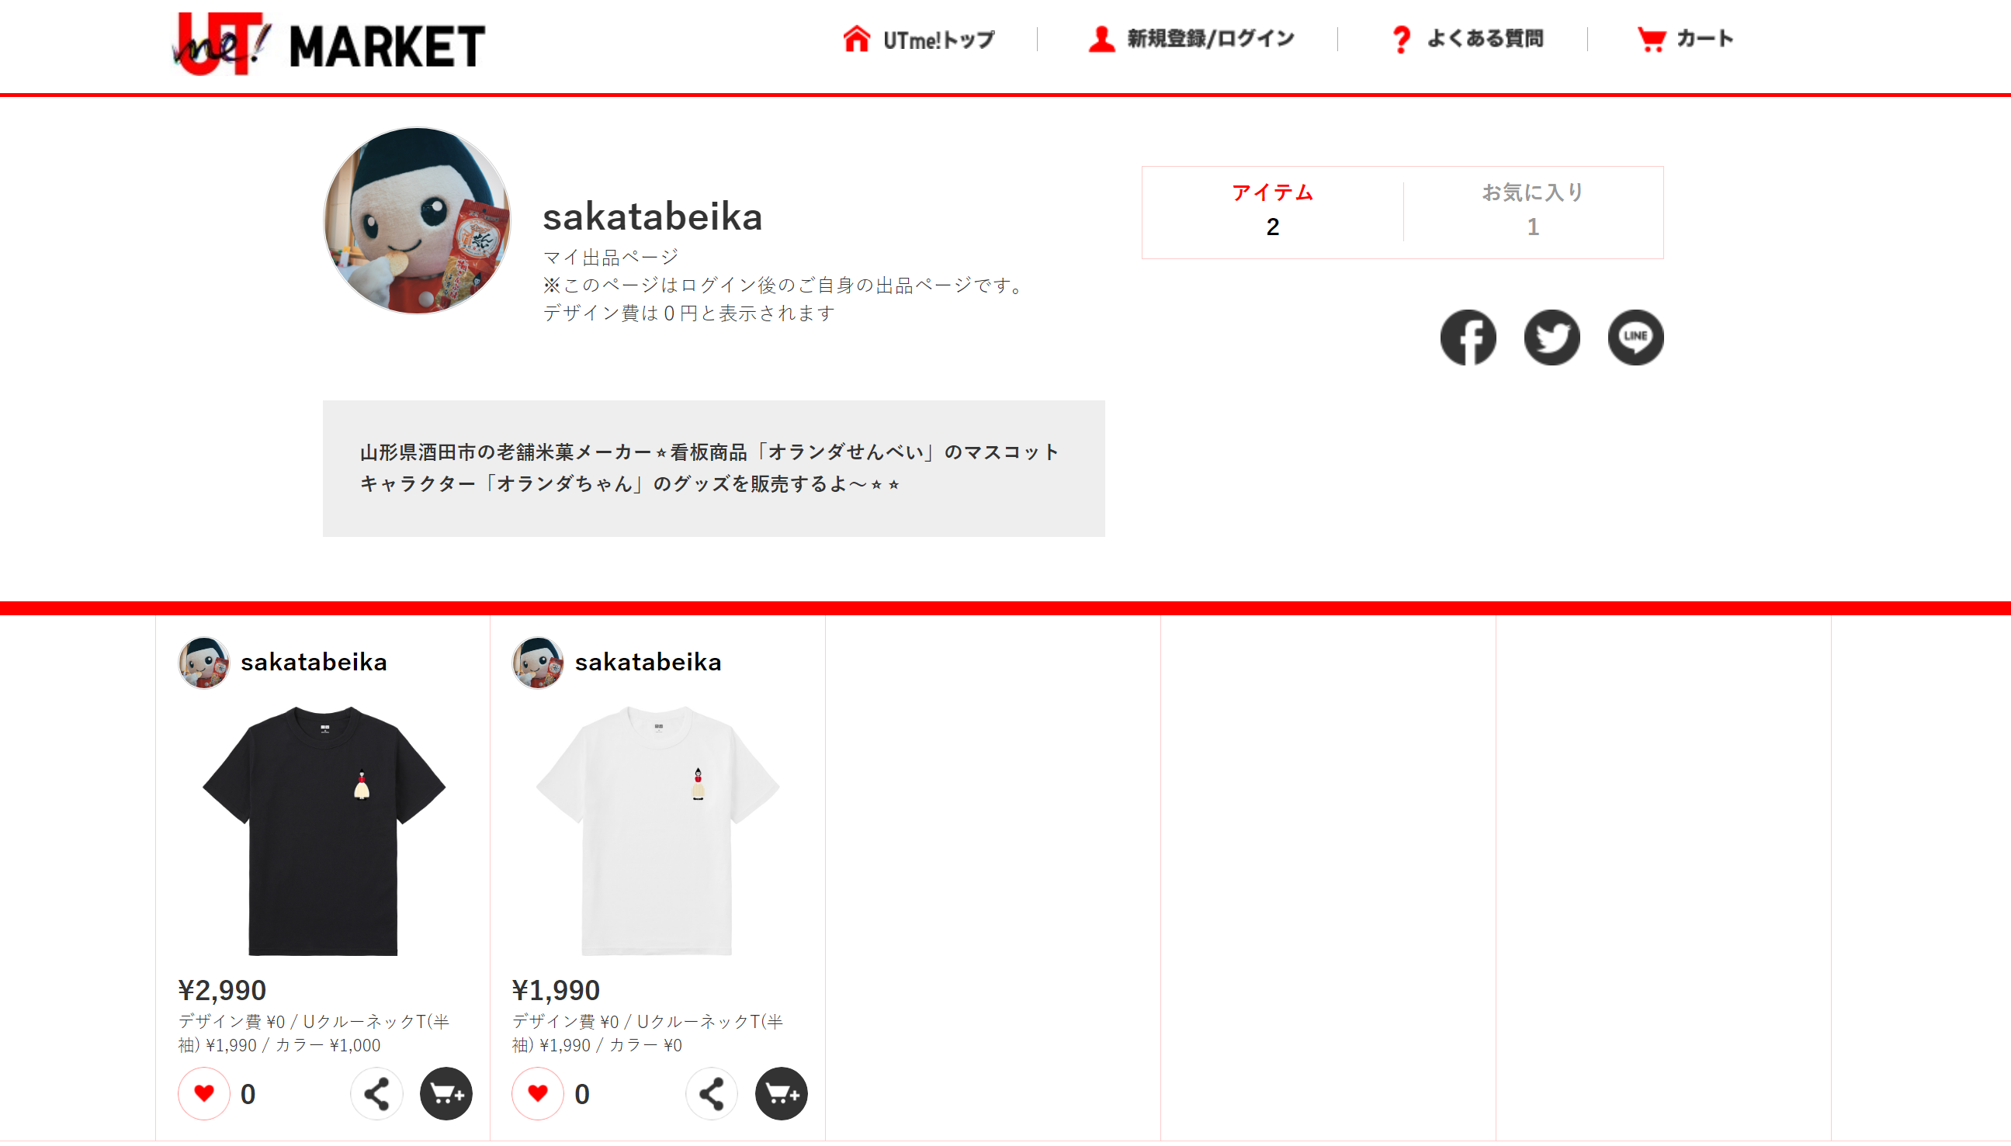The height and width of the screenshot is (1146, 2011).
Task: Open the カート shopping cart
Action: 1684,39
